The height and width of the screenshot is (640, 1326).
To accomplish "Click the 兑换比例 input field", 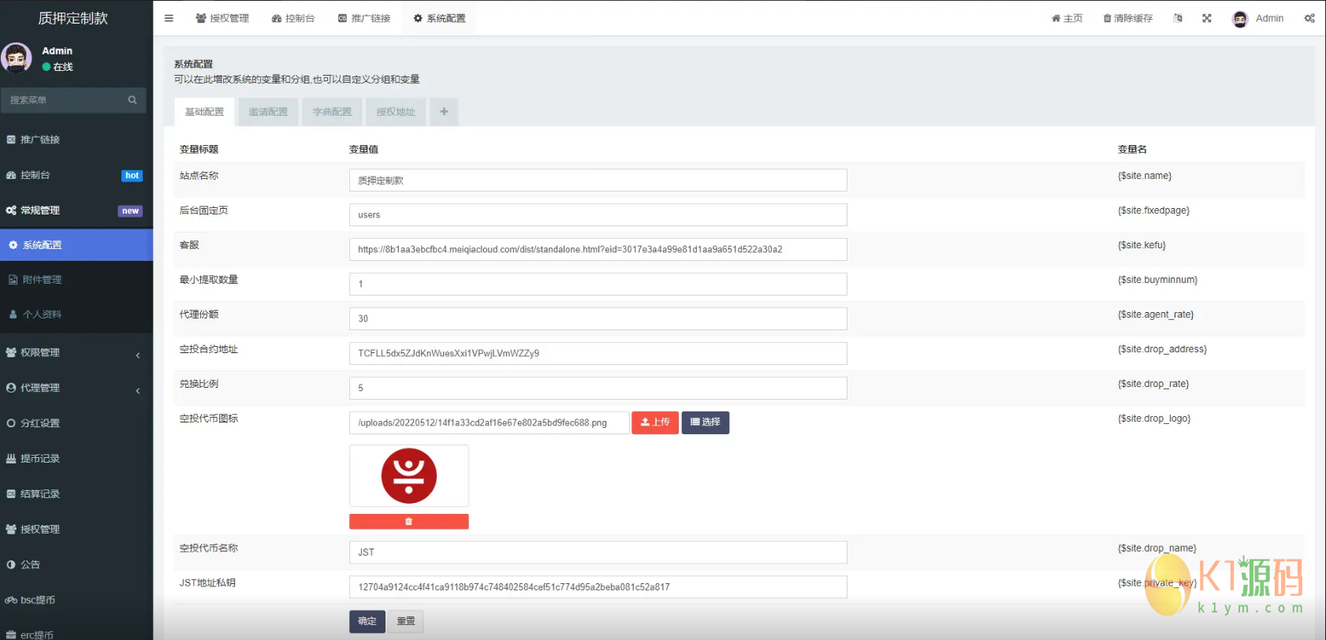I will (598, 389).
